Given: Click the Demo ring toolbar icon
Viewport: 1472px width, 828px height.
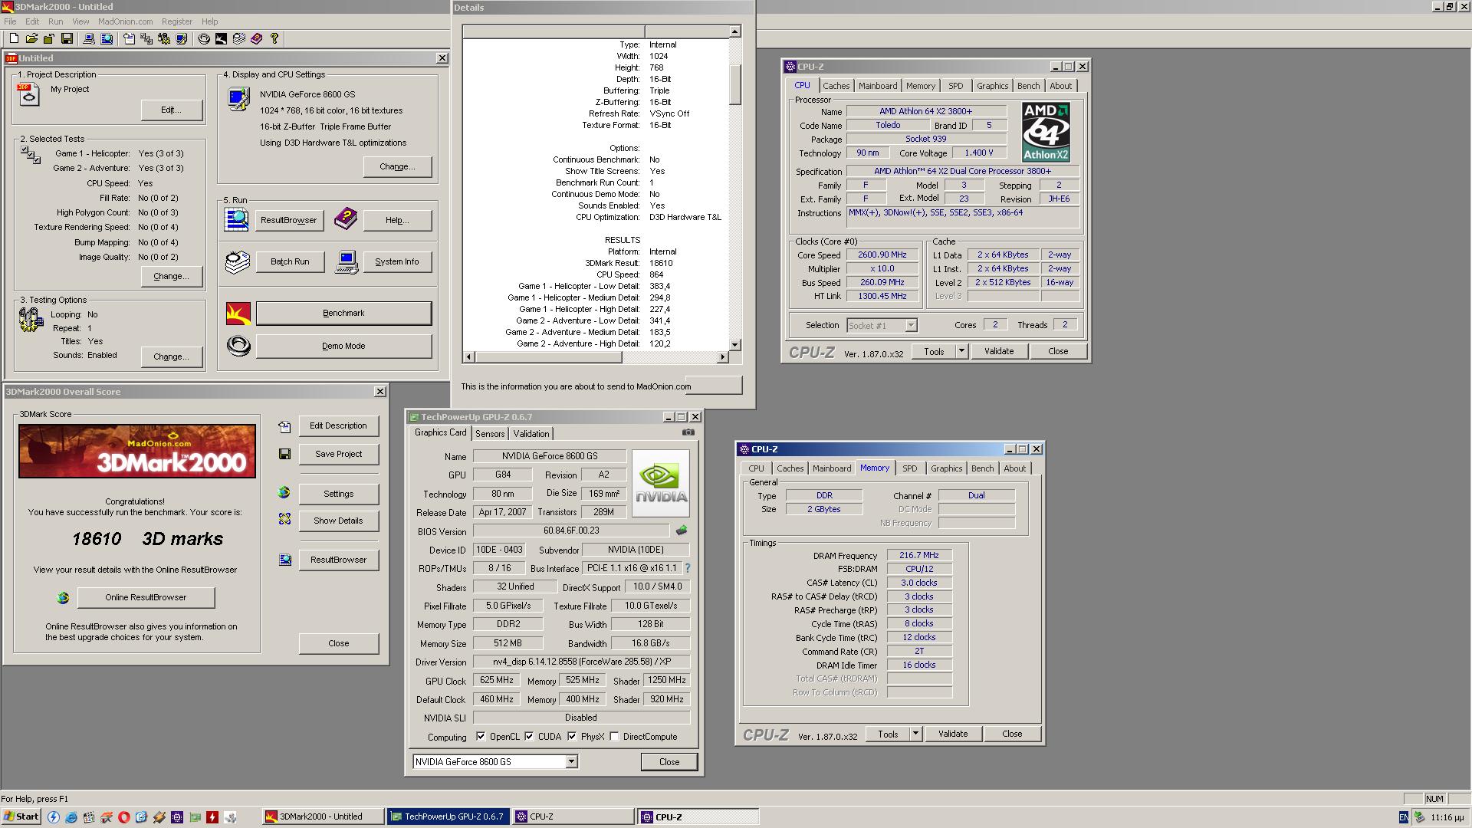Looking at the screenshot, I should tap(204, 38).
